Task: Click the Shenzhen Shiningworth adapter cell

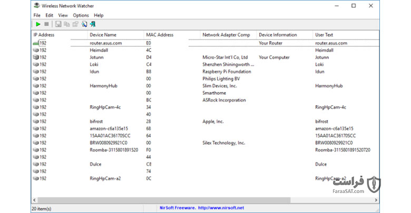Action: tap(228, 64)
